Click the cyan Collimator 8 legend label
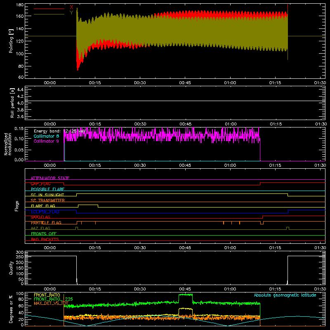The width and height of the screenshot is (330, 330). (x=46, y=136)
